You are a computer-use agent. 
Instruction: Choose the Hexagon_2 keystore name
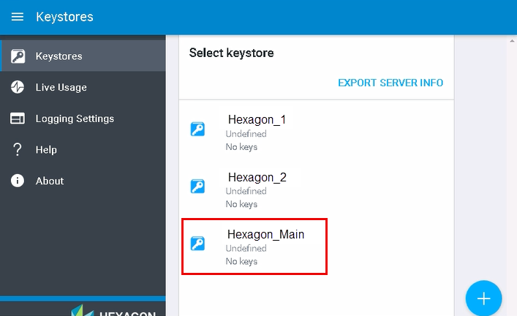(257, 177)
